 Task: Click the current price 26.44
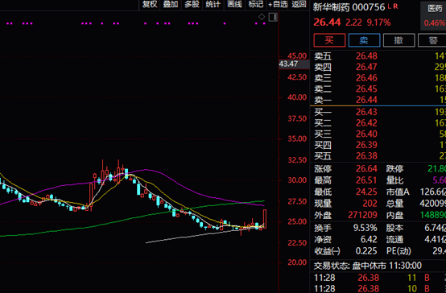click(327, 23)
